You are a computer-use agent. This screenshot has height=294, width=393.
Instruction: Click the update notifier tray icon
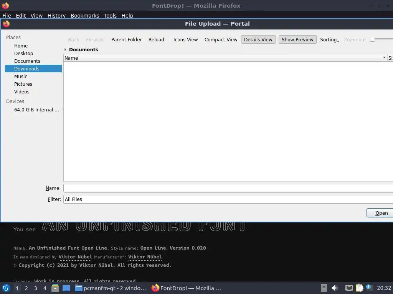click(369, 287)
